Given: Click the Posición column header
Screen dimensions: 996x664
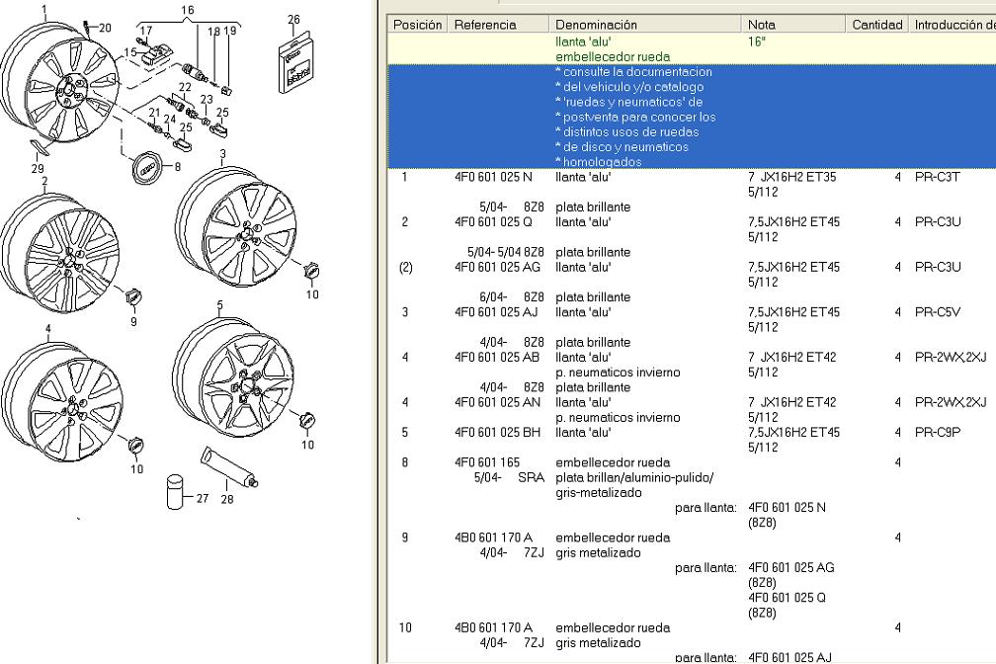Looking at the screenshot, I should (417, 25).
